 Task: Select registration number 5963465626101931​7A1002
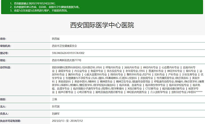tap(68, 53)
